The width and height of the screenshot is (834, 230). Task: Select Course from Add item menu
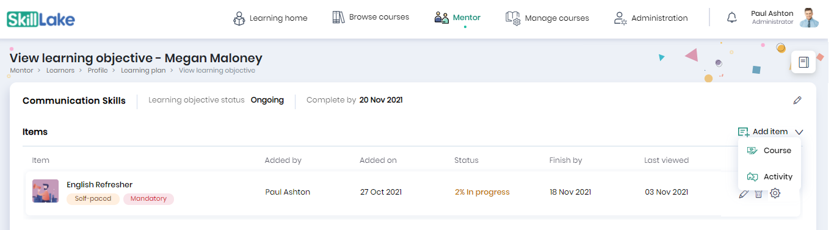[769, 151]
